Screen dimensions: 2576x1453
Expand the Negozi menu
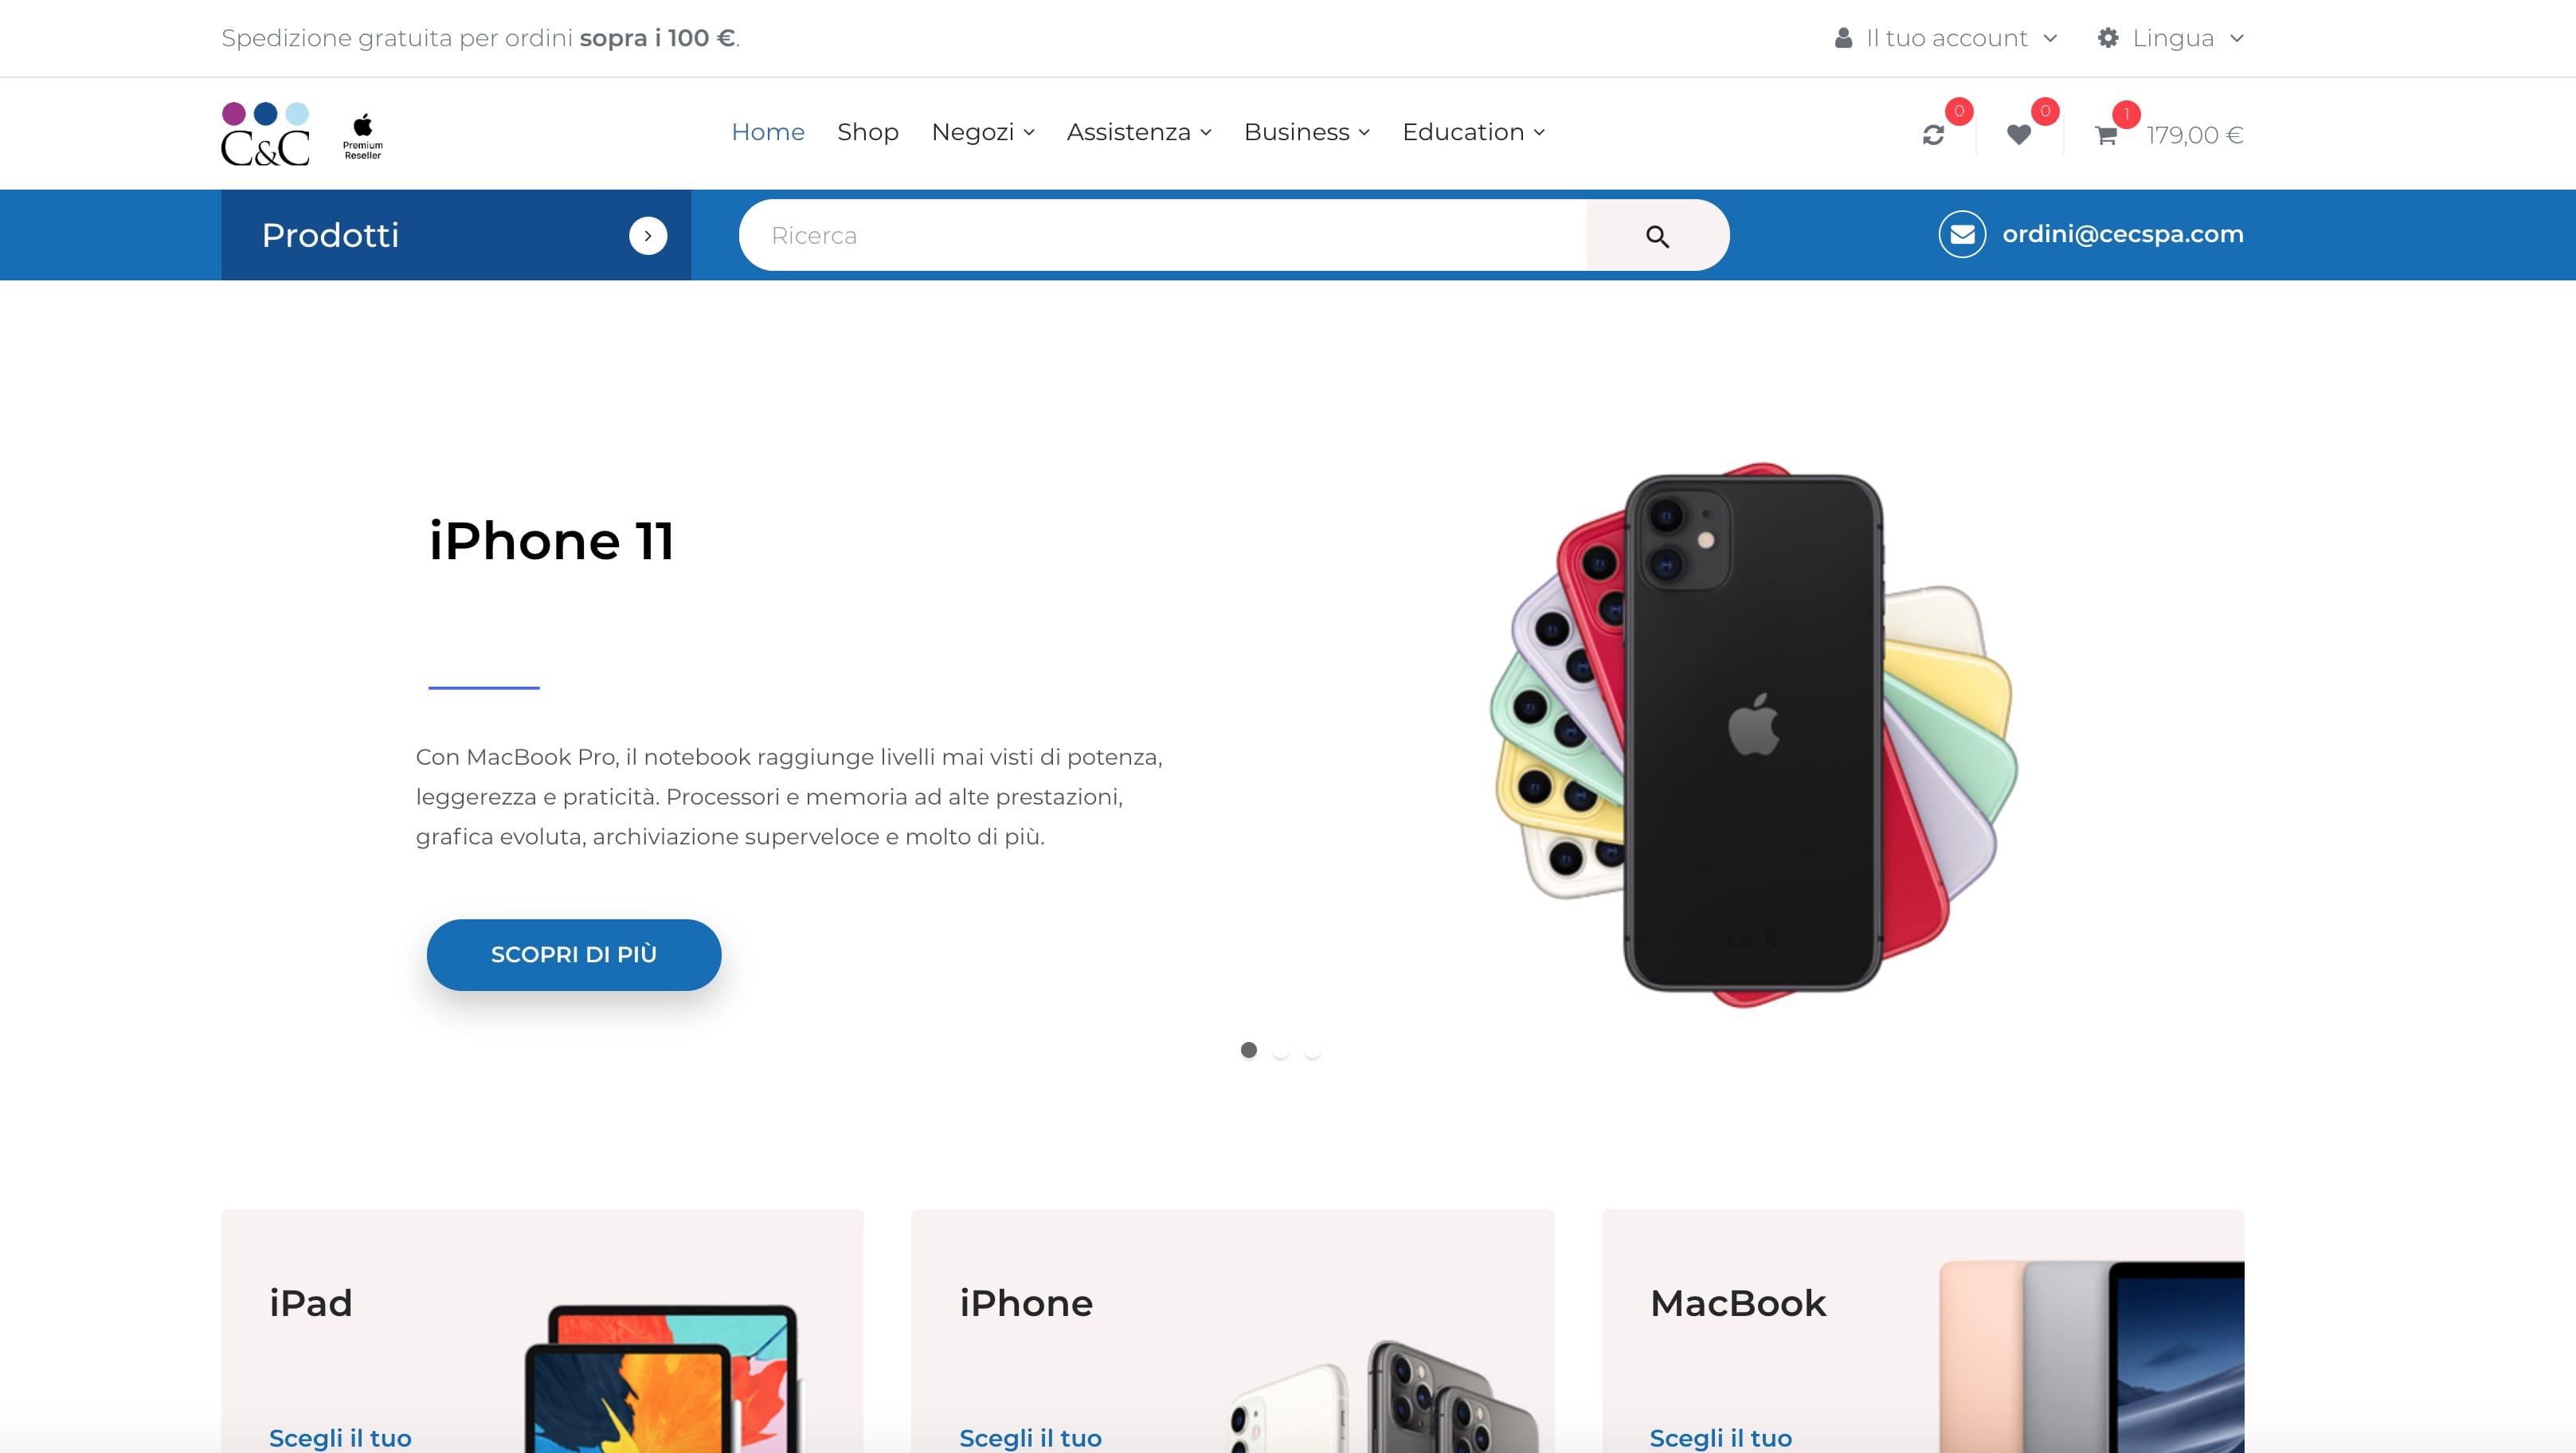983,132
